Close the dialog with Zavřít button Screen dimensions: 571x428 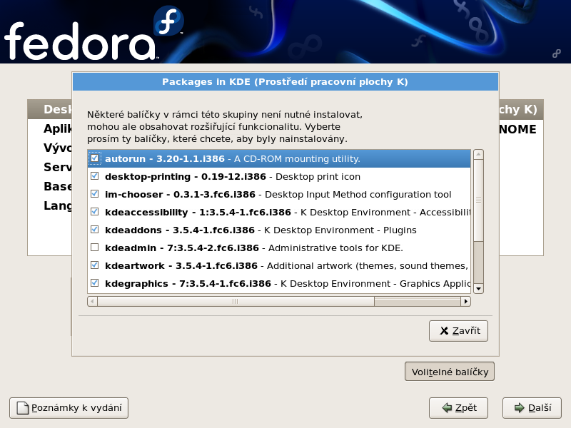[x=458, y=331]
